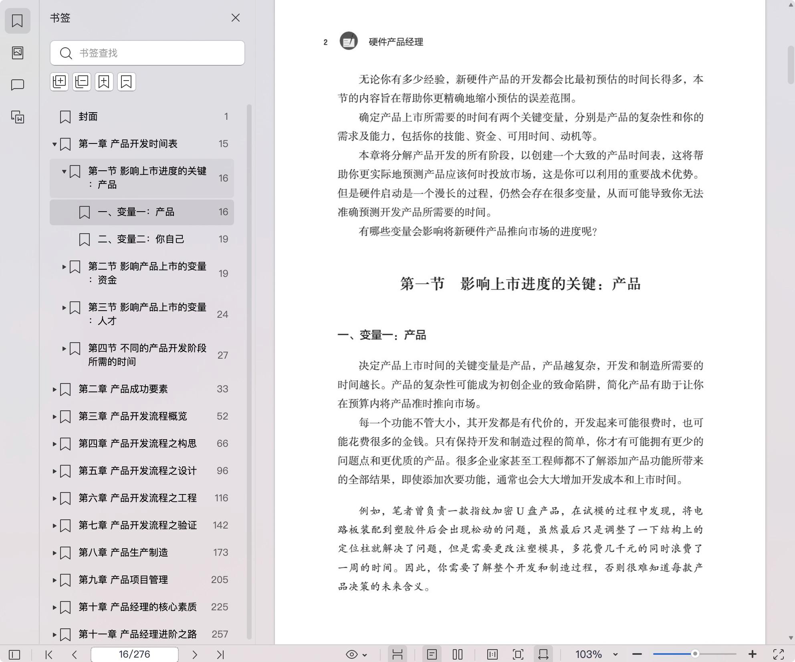The width and height of the screenshot is (795, 662).
Task: Enter full screen mode
Action: 779,655
